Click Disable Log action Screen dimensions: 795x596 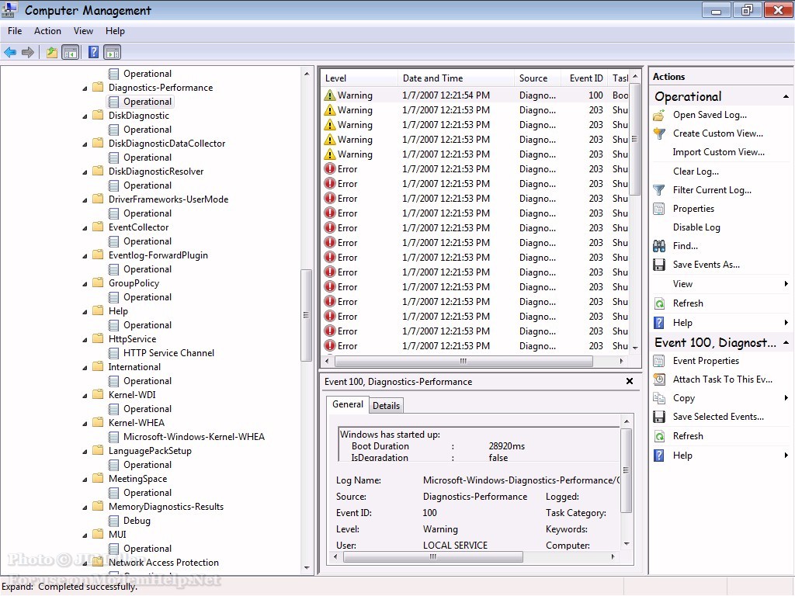click(x=696, y=227)
